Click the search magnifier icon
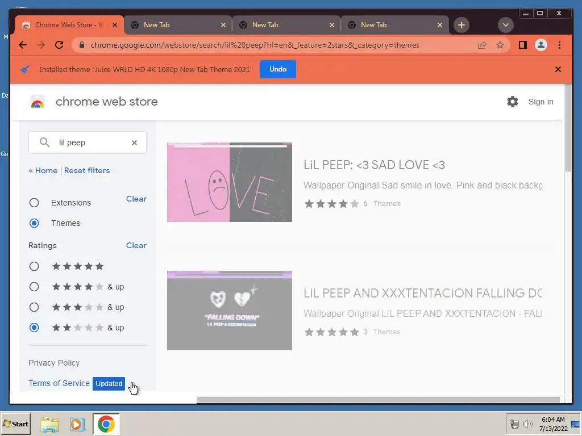Screen dimensions: 582x436 pos(44,142)
